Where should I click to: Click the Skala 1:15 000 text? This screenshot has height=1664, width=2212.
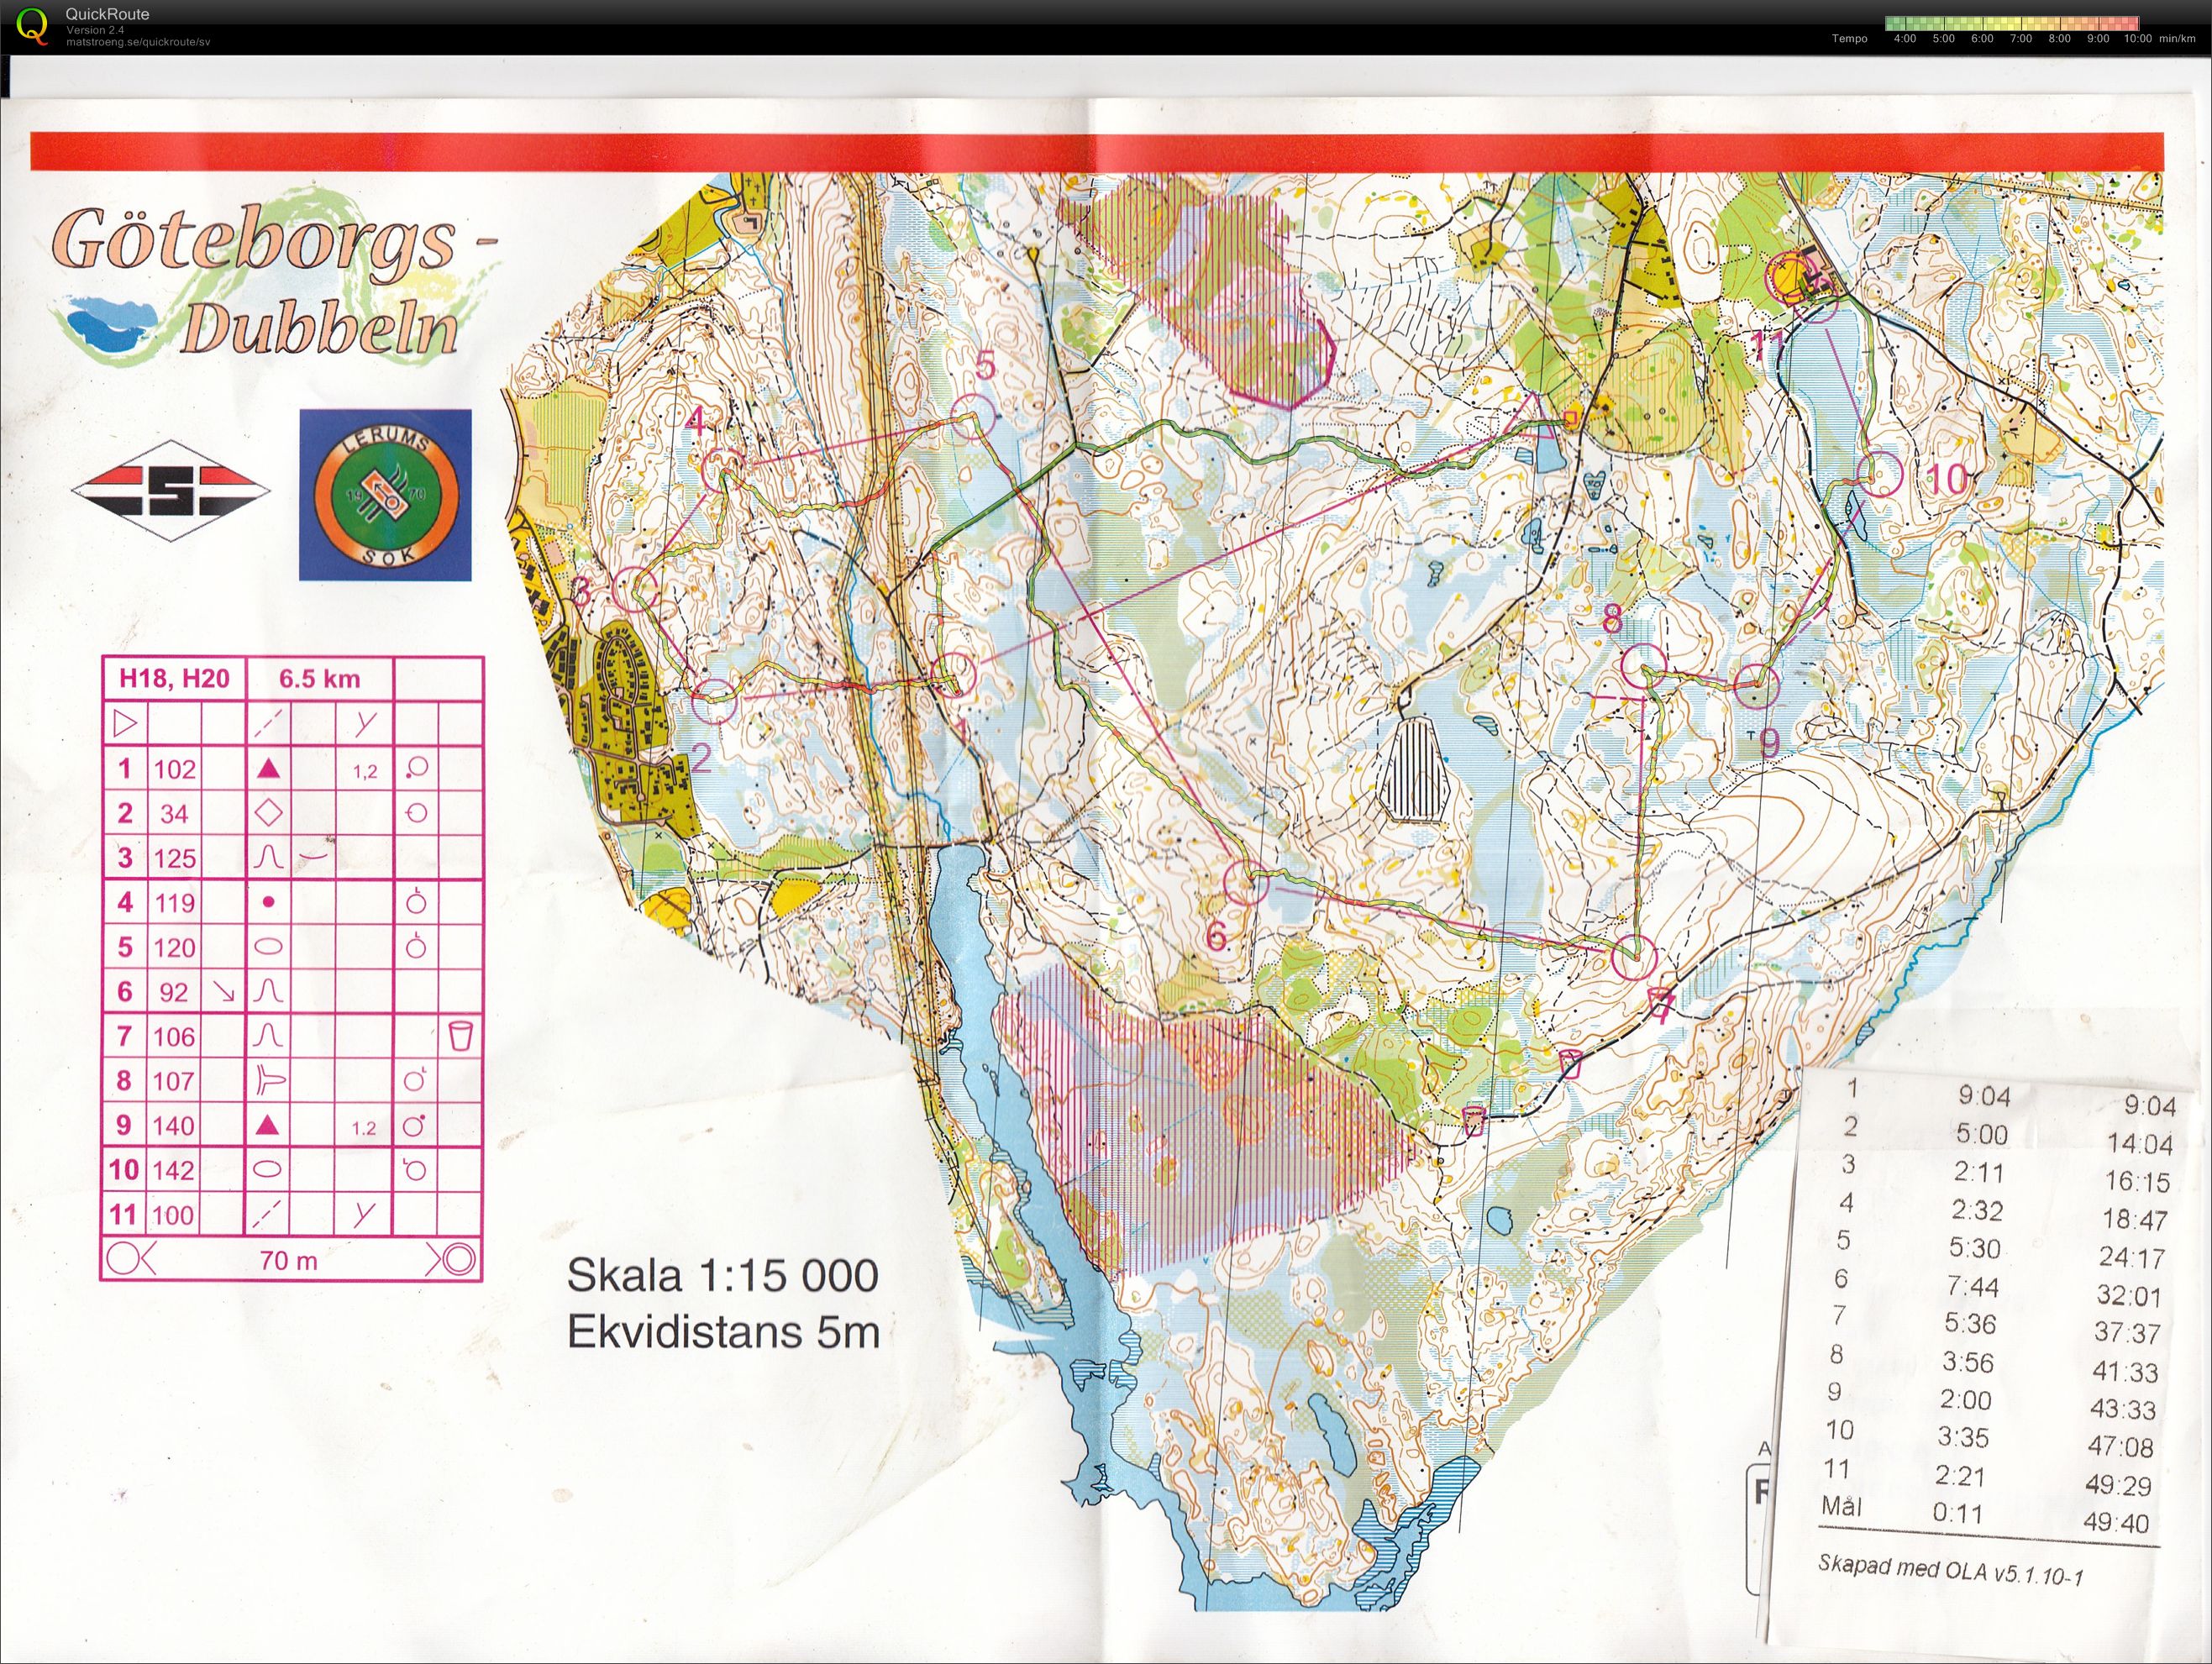[723, 1275]
